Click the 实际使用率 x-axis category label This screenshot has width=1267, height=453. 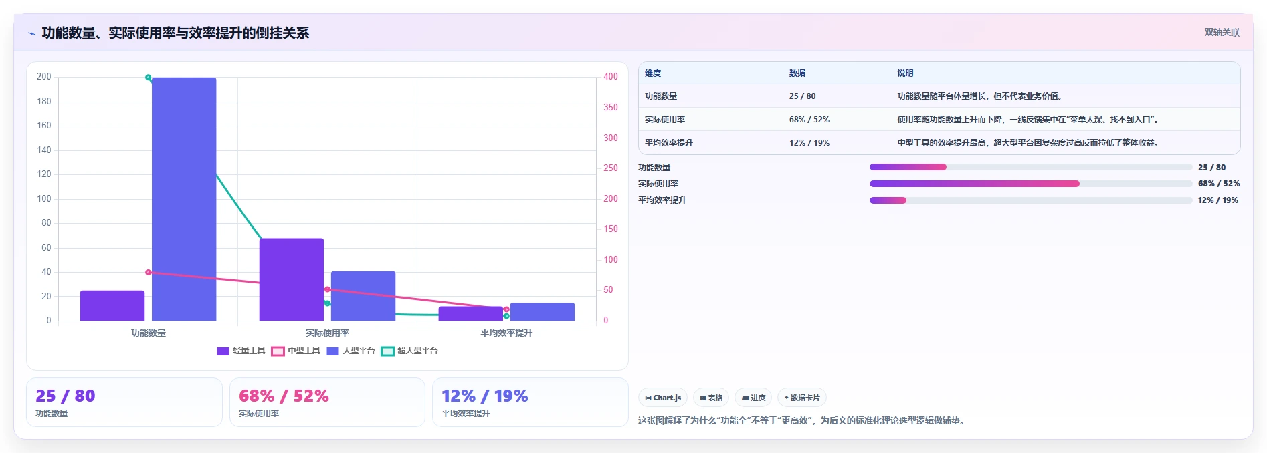tap(327, 333)
